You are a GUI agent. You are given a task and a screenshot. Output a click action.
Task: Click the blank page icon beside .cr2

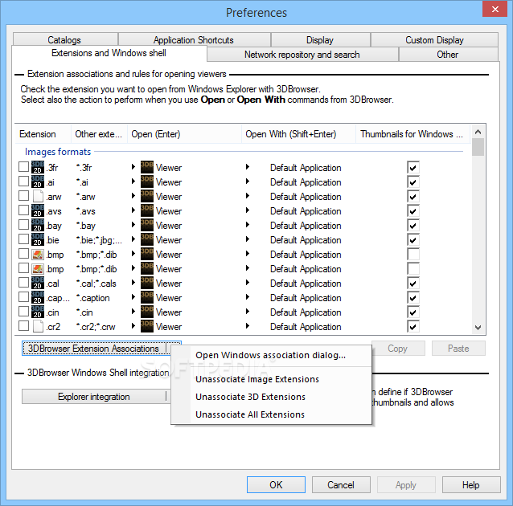pyautogui.click(x=38, y=326)
